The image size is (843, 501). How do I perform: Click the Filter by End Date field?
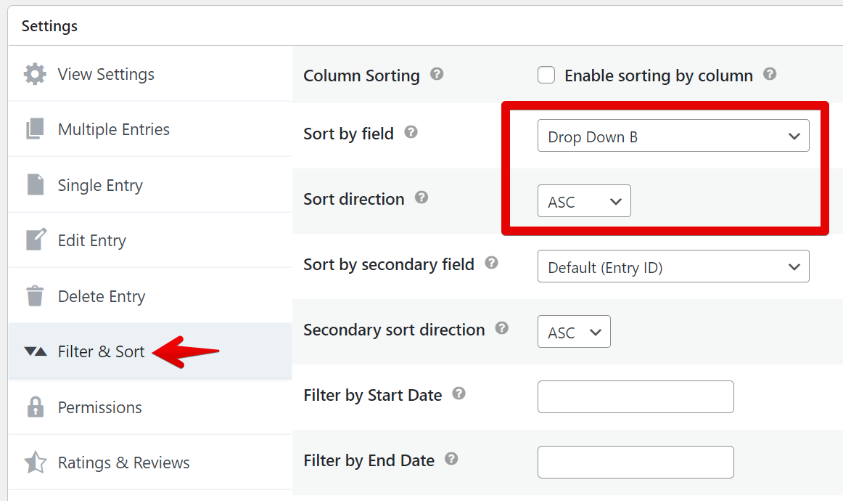coord(636,462)
